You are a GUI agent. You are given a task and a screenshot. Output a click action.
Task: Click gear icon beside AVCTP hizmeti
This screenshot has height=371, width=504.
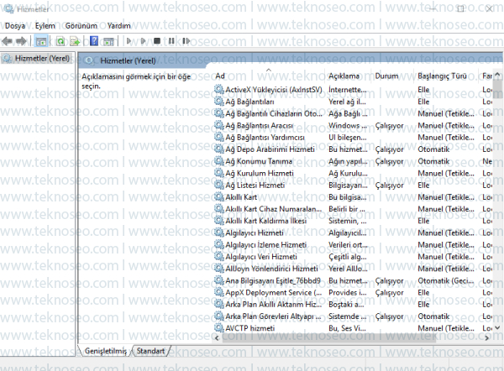pyautogui.click(x=219, y=328)
